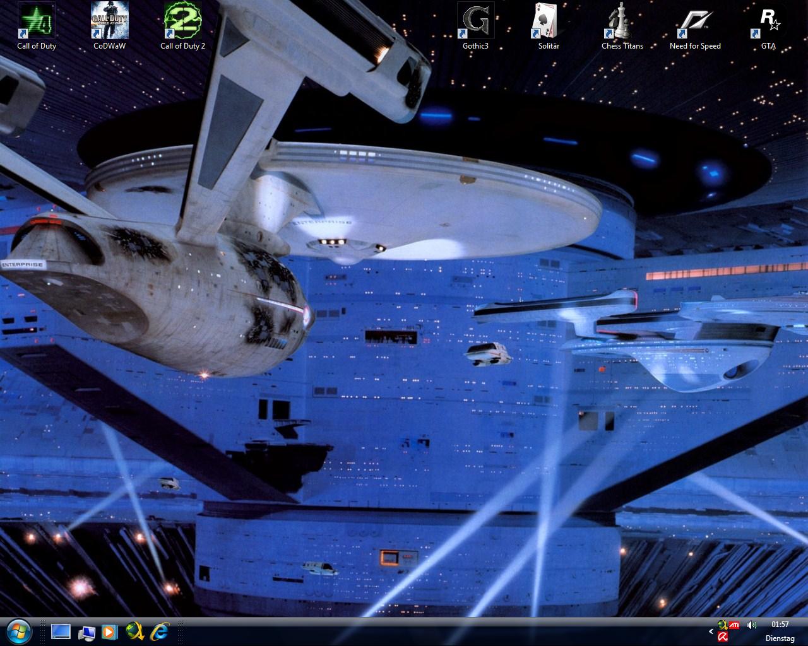
Task: Launch the Chess Titans shortcut
Action: 622,21
